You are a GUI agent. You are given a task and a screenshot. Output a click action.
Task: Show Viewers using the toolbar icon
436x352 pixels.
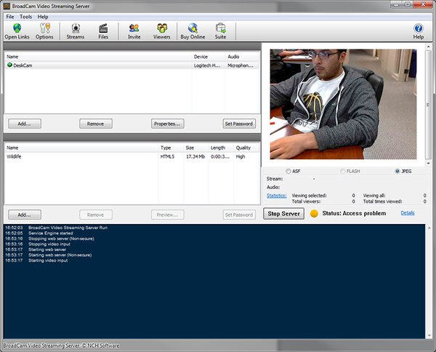click(162, 28)
